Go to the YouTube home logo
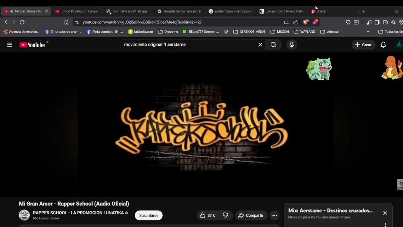 [x=32, y=45]
